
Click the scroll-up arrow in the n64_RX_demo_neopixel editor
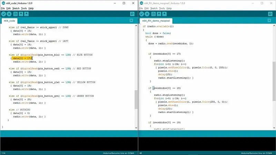tap(274, 25)
